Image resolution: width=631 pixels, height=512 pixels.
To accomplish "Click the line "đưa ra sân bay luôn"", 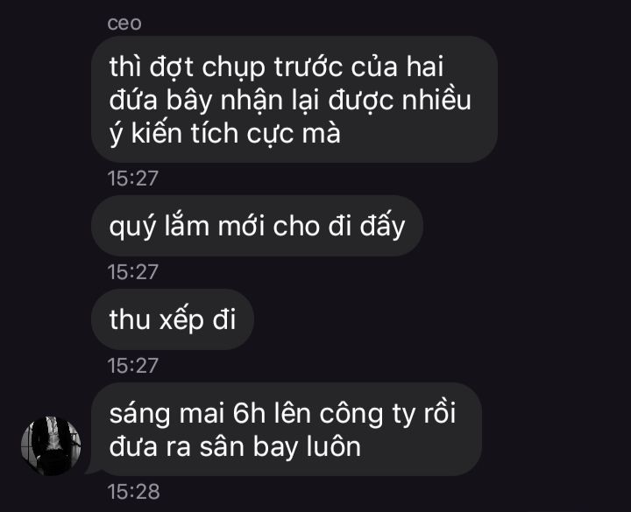I will tap(235, 446).
